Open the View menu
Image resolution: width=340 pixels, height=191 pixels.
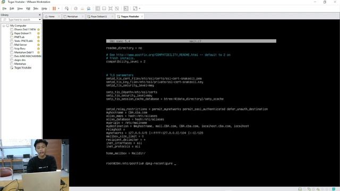coord(20,8)
